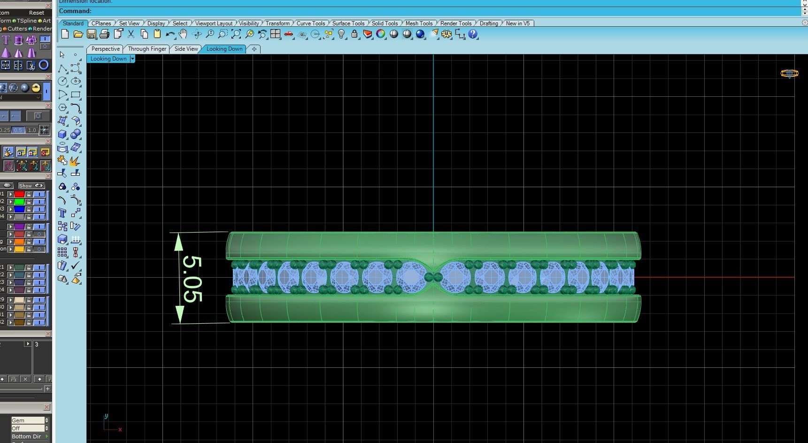
Task: Print using the printer icon
Action: pyautogui.click(x=105, y=34)
